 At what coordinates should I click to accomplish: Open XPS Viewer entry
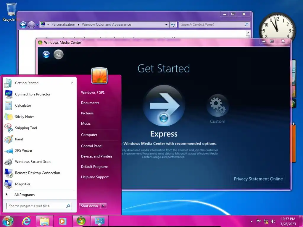coord(40,150)
